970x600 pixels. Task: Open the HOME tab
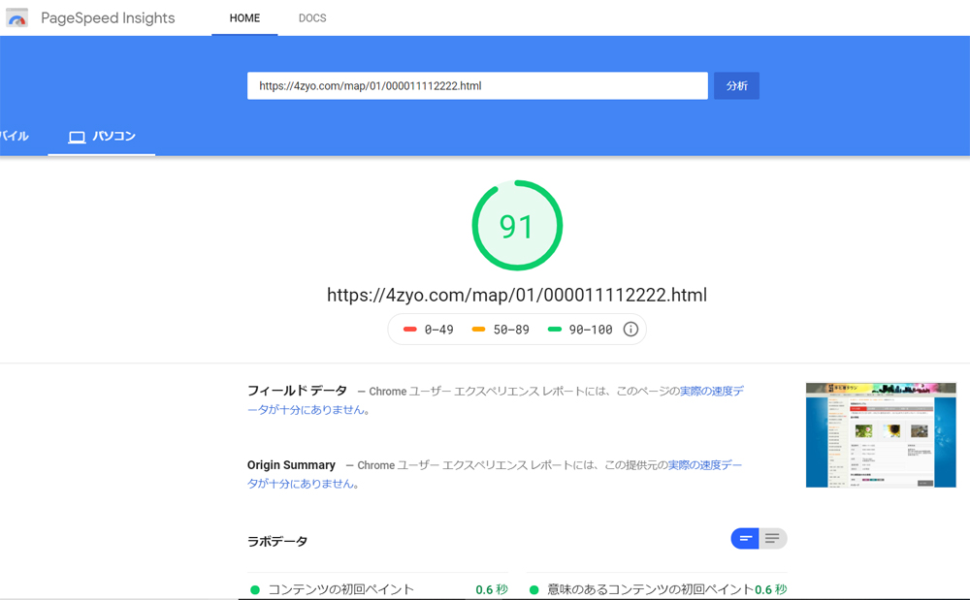pos(244,17)
